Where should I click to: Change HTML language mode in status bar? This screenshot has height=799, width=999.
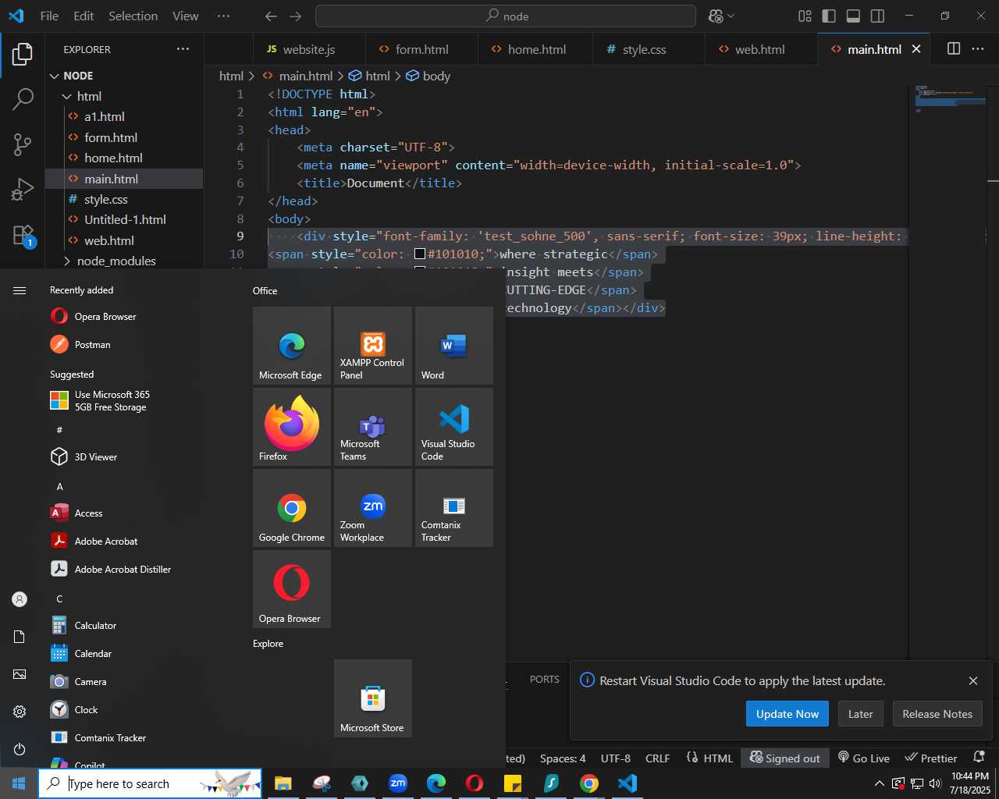(718, 758)
